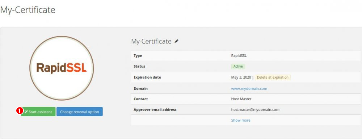
Task: Click the RapidSSL logo thumbnail
Action: tap(62, 68)
